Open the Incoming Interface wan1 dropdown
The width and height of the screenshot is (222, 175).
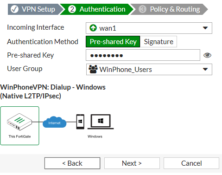[149, 28]
